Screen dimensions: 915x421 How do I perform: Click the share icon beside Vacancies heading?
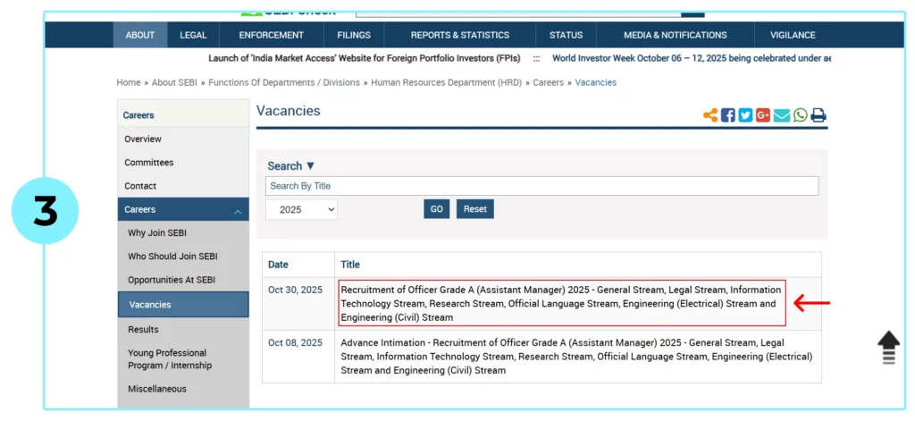pos(710,115)
